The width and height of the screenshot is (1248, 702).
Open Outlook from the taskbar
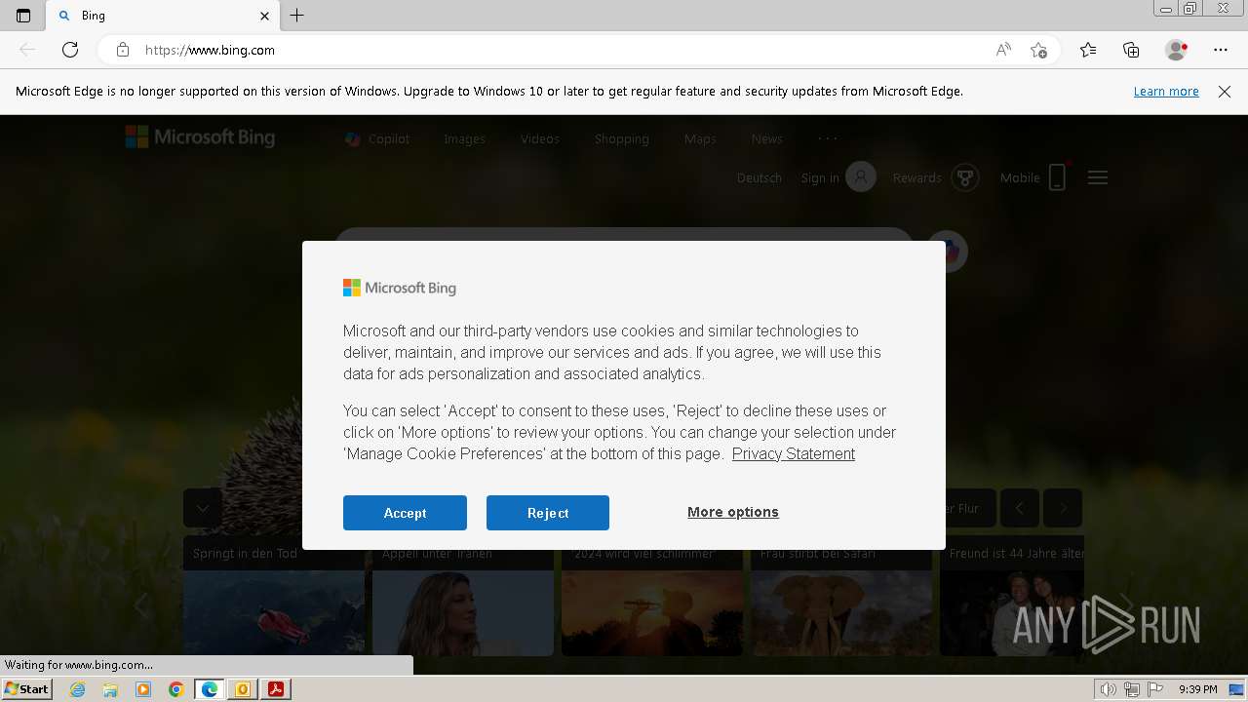coord(243,689)
